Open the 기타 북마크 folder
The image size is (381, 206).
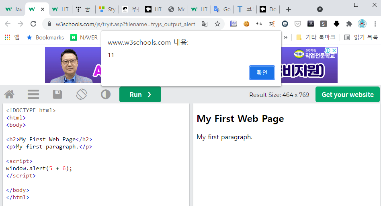(316, 37)
